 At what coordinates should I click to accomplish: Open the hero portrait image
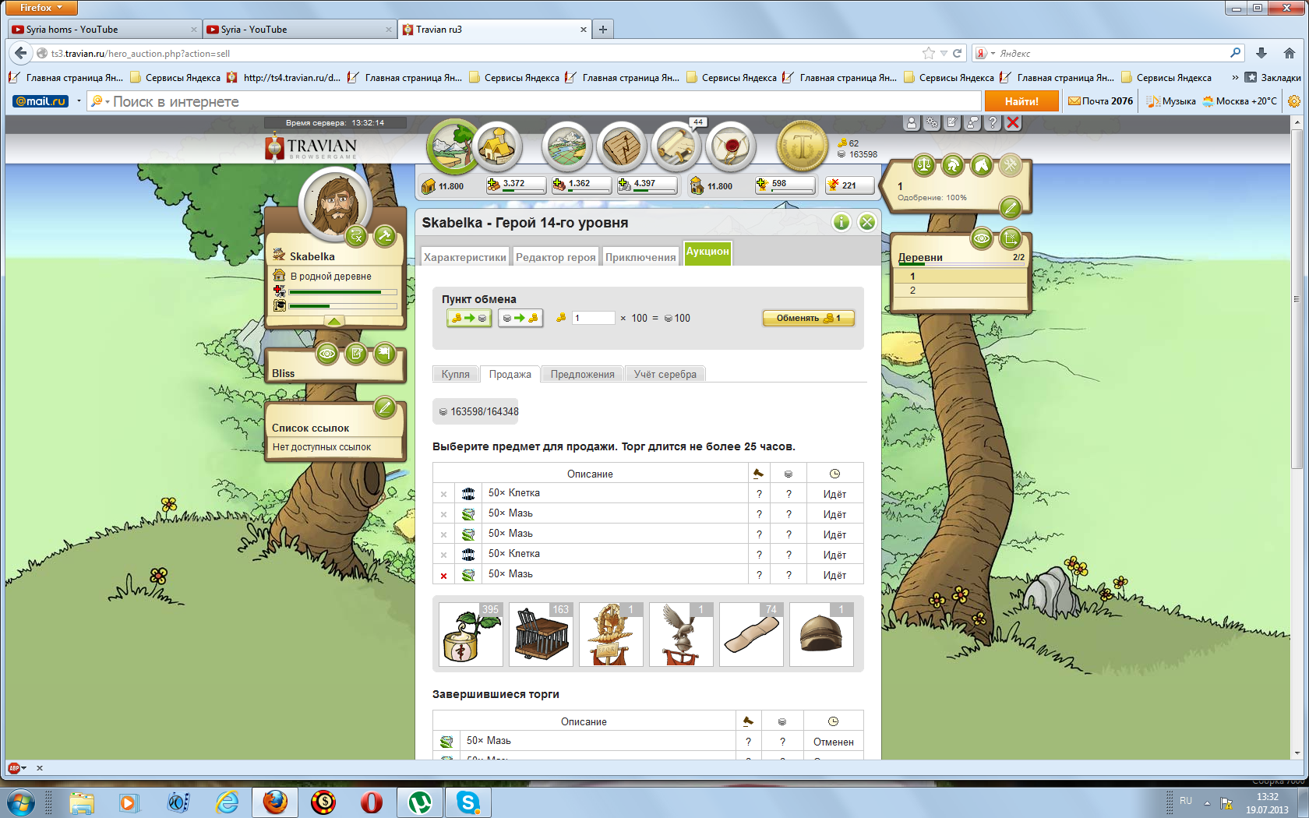[337, 203]
